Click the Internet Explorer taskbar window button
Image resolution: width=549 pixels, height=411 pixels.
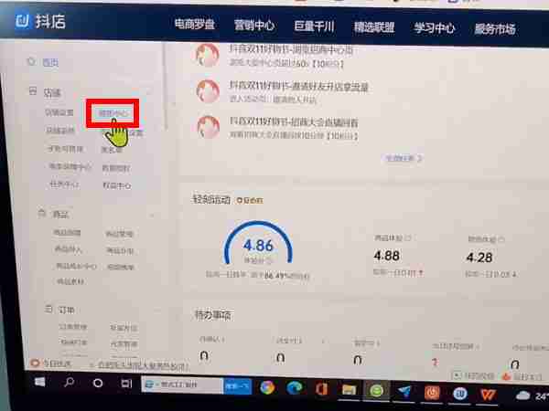(x=181, y=385)
